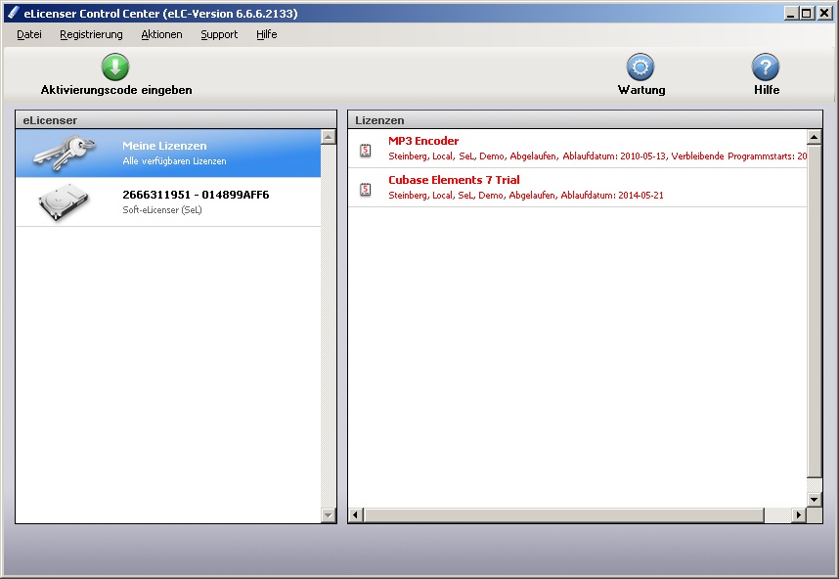Click down arrow of eLicenser list scrollbar
The image size is (839, 579).
tap(328, 515)
